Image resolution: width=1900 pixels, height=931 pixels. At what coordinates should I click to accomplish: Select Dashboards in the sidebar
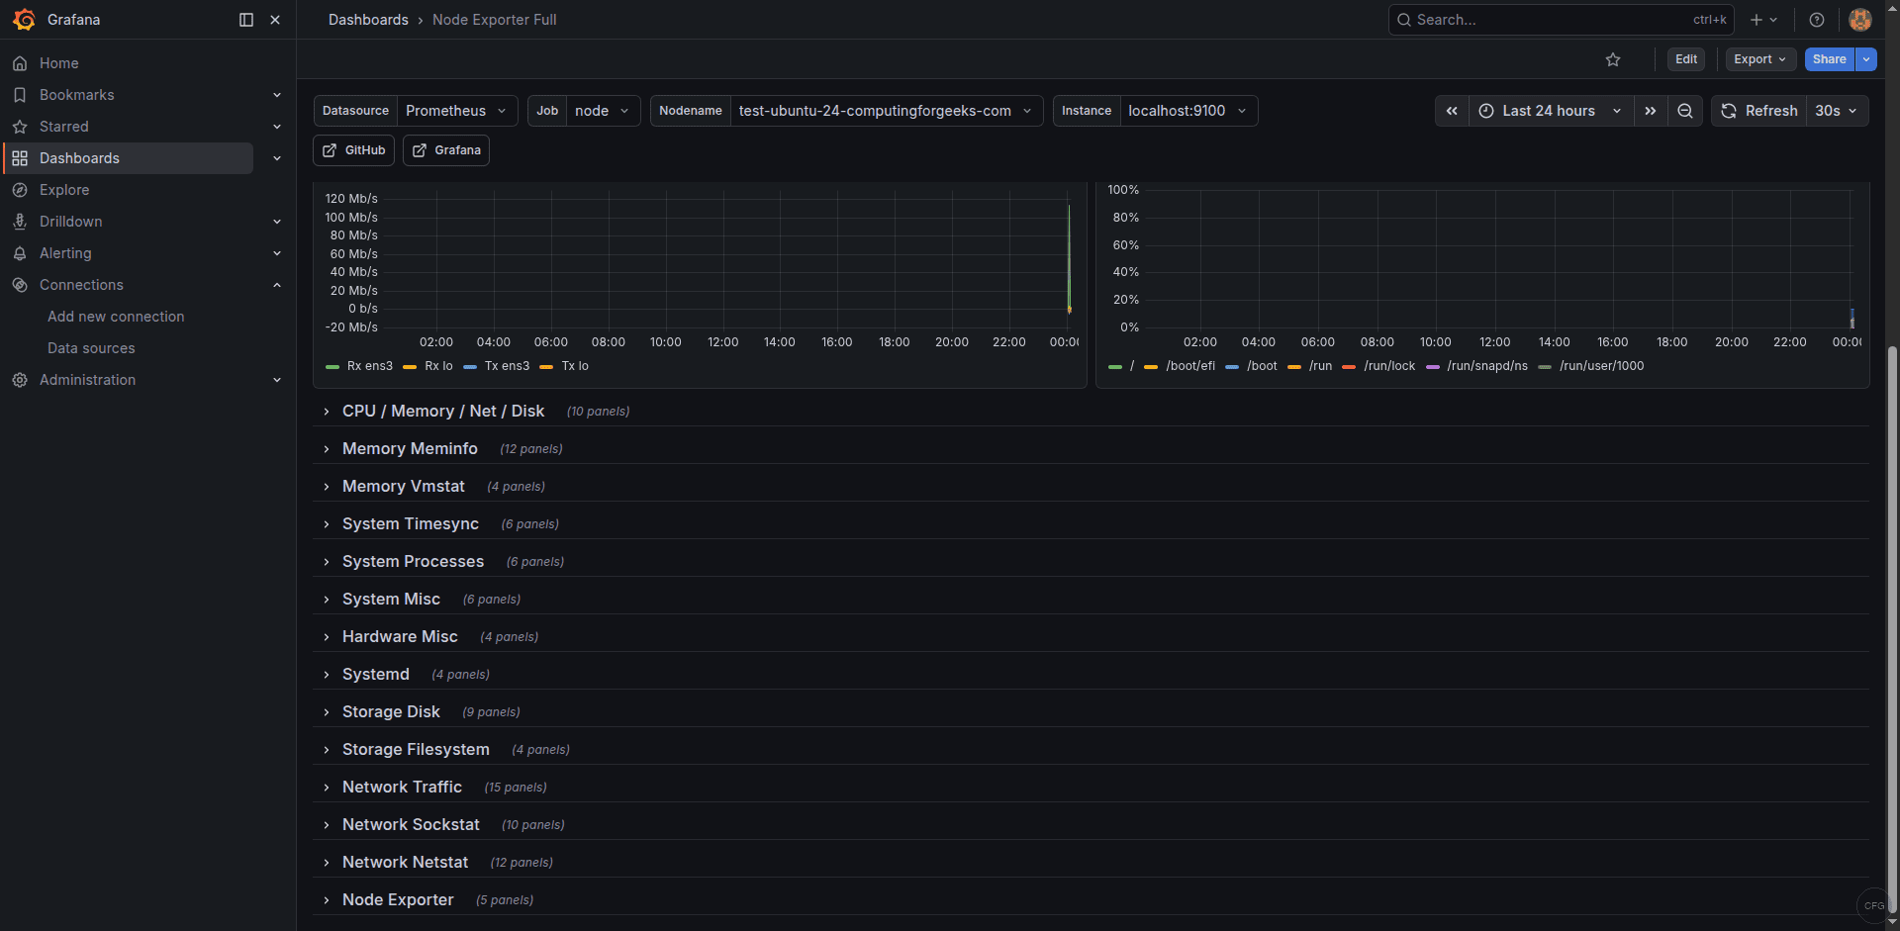click(x=78, y=157)
